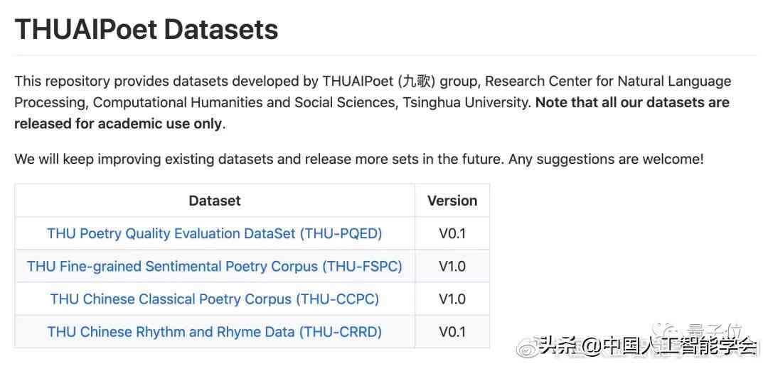The height and width of the screenshot is (366, 768).
Task: Click the V1.0 cell in THU-FSPC row
Action: [x=452, y=266]
